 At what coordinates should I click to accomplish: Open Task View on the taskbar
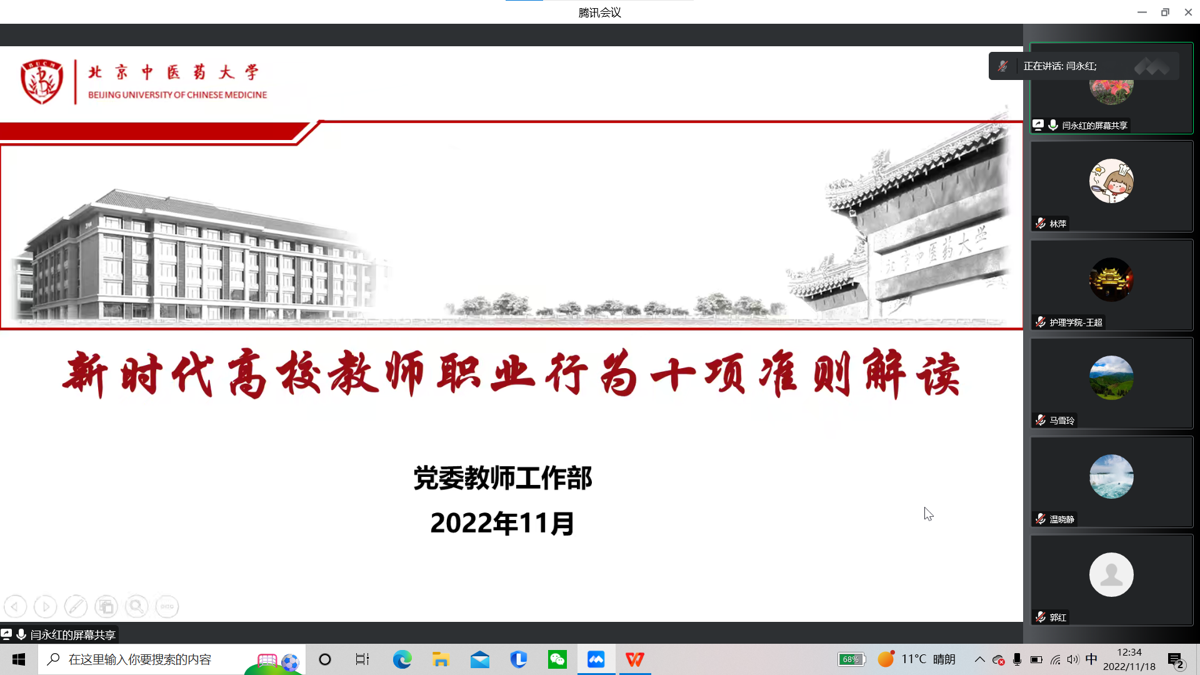(x=362, y=659)
